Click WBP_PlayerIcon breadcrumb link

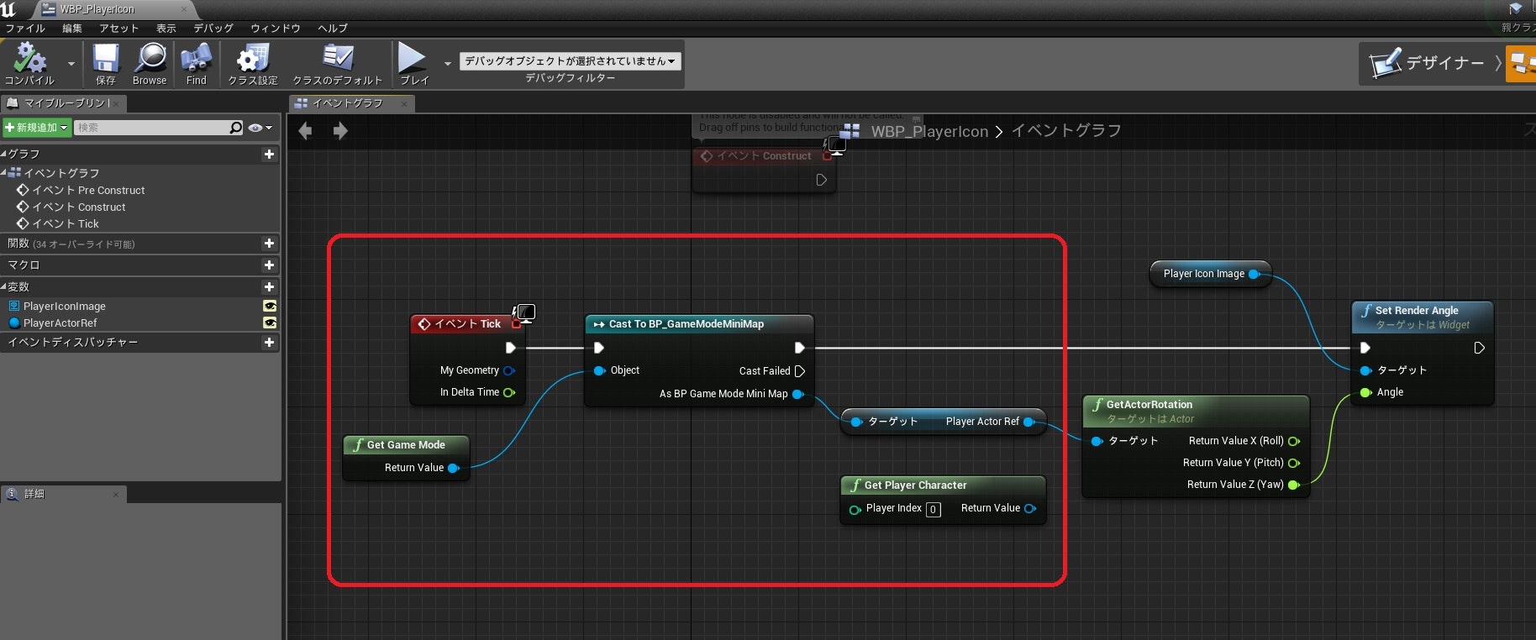(929, 132)
